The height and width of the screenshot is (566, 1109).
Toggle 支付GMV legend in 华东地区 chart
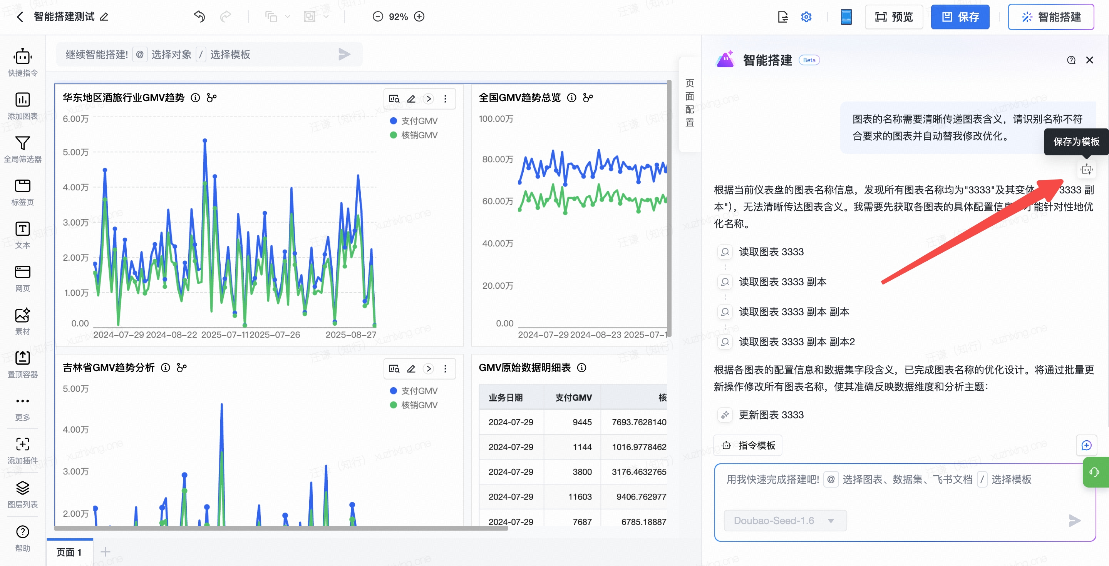coord(413,121)
